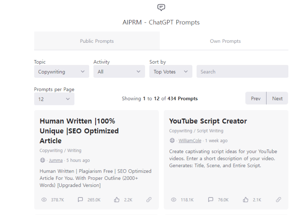Focus the Search prompts field
297x217 pixels.
click(x=242, y=72)
